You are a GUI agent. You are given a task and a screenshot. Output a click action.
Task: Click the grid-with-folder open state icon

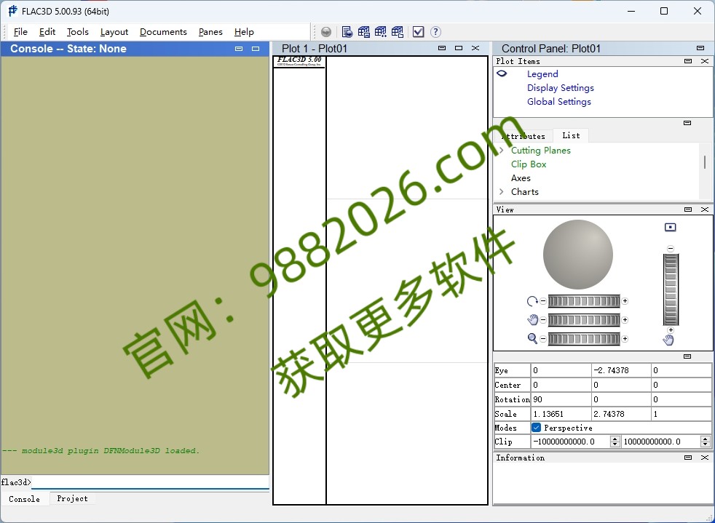(398, 32)
